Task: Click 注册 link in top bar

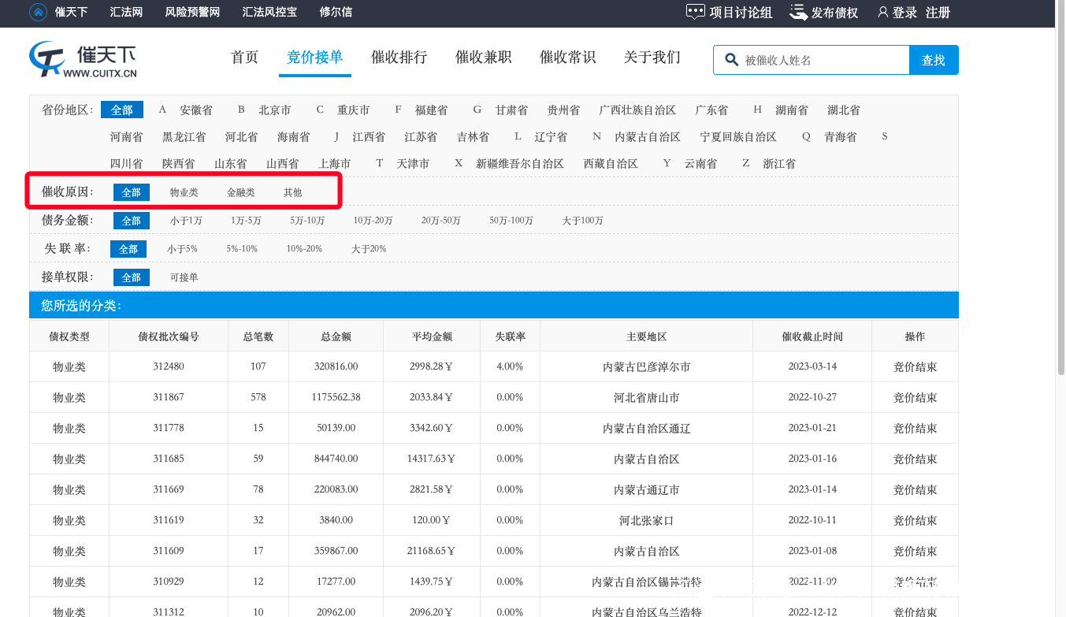Action: coord(938,13)
